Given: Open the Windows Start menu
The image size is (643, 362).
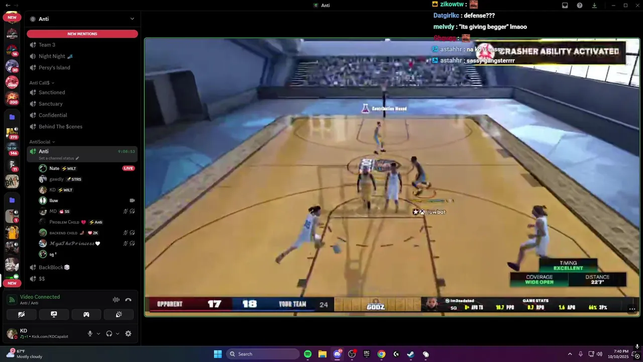Looking at the screenshot, I should pos(218,354).
